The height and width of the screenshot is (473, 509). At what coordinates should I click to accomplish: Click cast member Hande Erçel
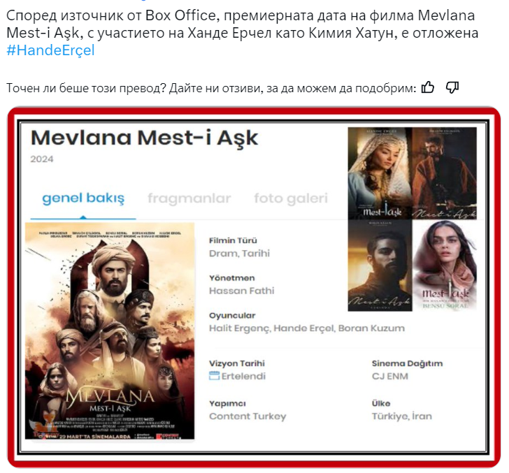click(304, 328)
